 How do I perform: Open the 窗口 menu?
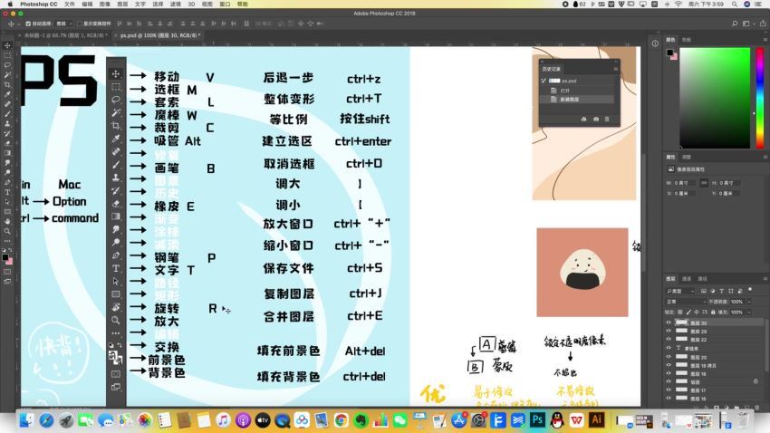(x=225, y=4)
